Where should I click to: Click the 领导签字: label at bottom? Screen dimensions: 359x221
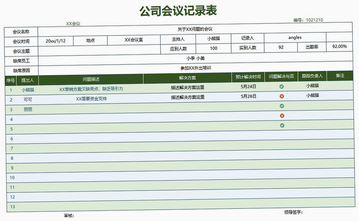[x=293, y=212]
